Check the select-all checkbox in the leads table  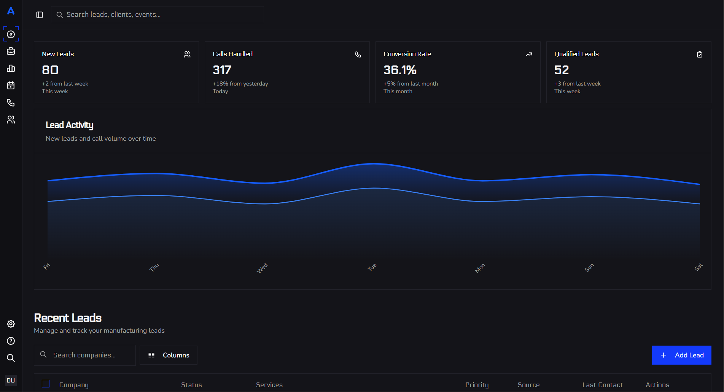(46, 384)
